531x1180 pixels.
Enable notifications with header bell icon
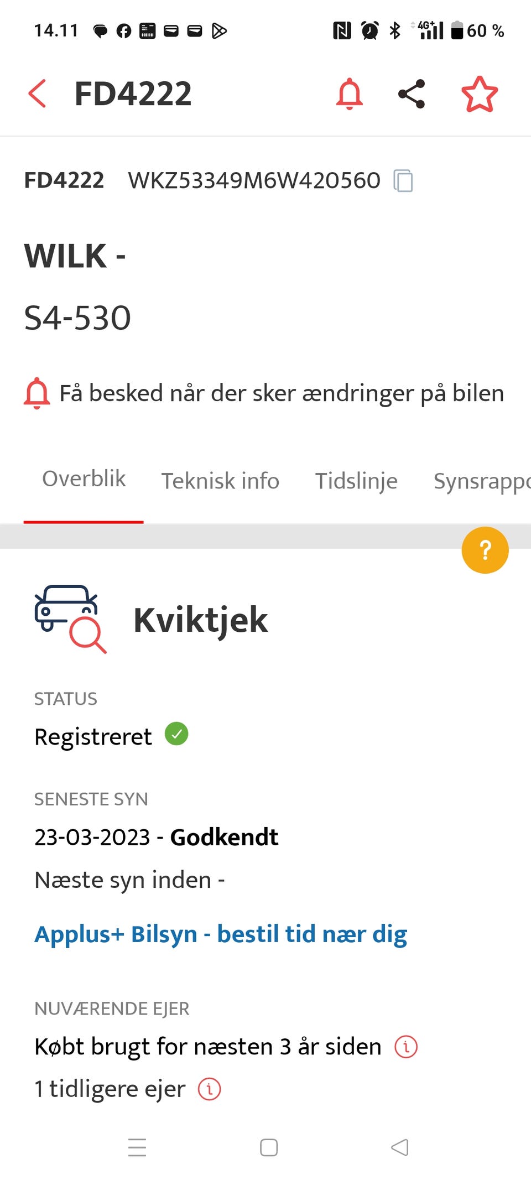[350, 93]
